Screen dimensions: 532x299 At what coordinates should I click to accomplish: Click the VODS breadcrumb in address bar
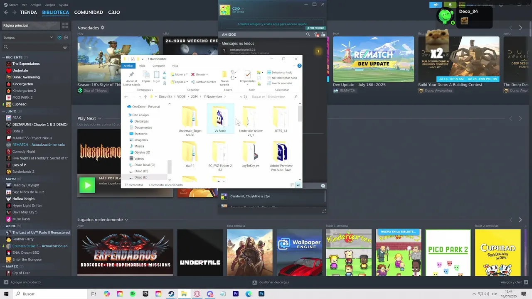coord(181,97)
